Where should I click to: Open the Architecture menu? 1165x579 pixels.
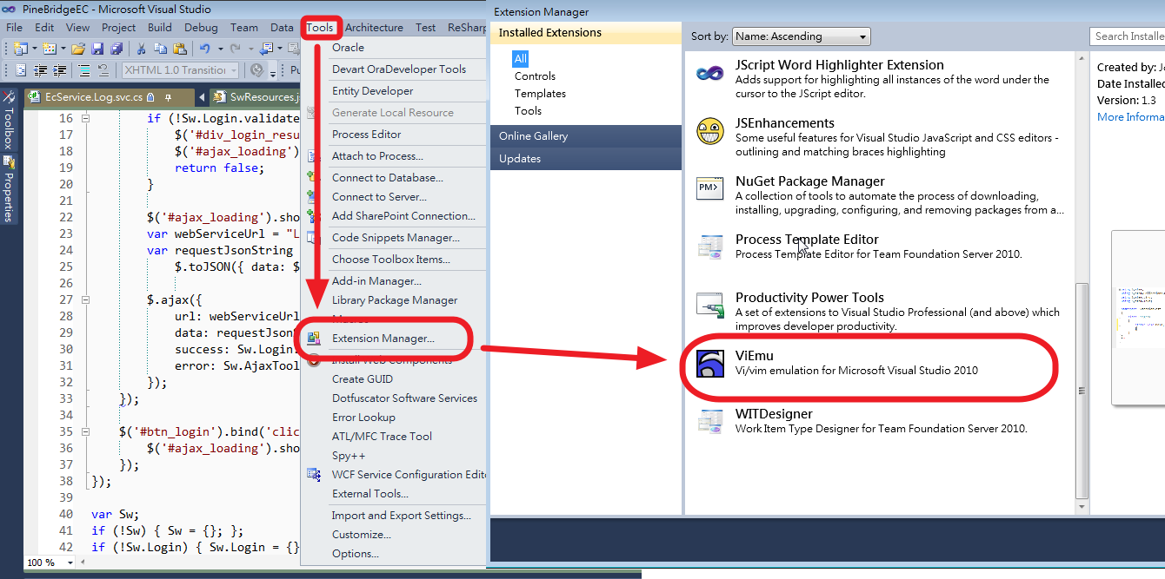click(x=374, y=28)
